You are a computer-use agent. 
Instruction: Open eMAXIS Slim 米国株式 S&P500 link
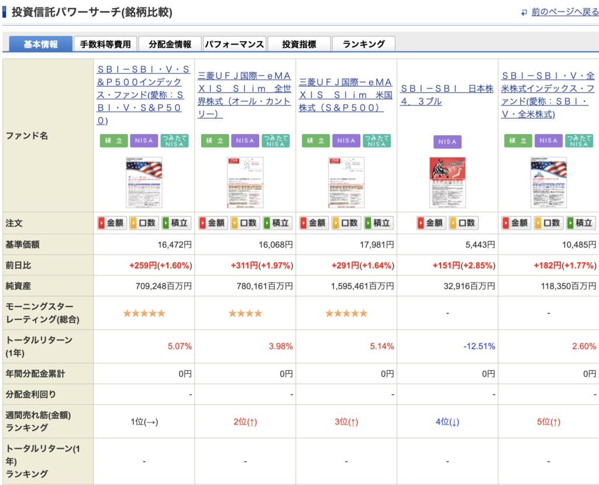(x=345, y=95)
